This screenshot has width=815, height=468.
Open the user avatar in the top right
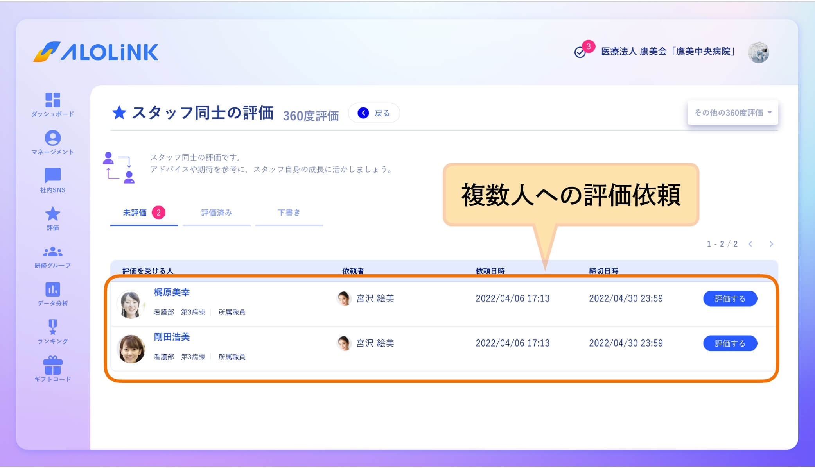(x=759, y=51)
